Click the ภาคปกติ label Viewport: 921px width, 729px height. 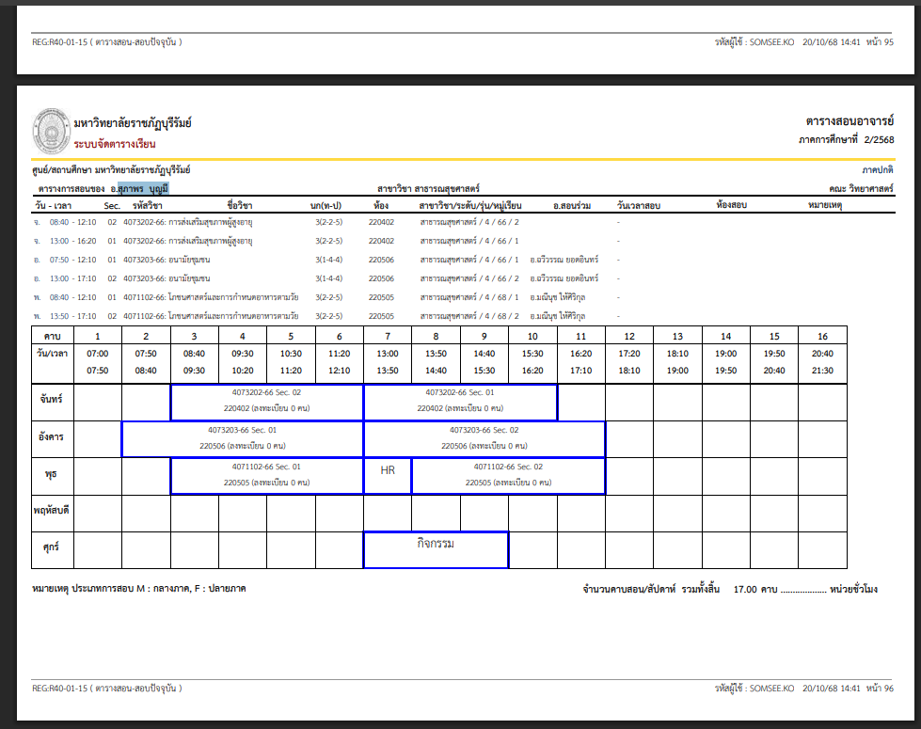click(x=878, y=169)
